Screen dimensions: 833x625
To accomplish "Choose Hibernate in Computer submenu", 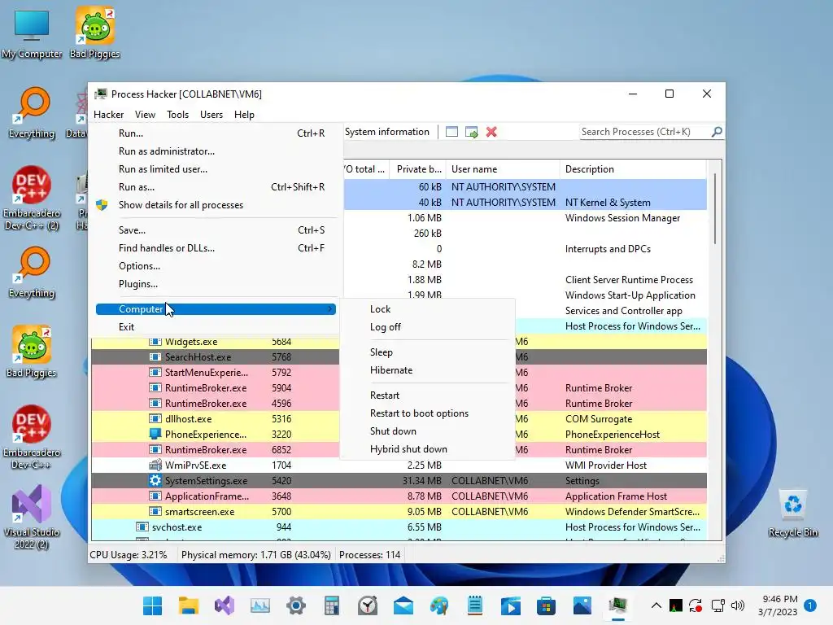I will pyautogui.click(x=428, y=370).
